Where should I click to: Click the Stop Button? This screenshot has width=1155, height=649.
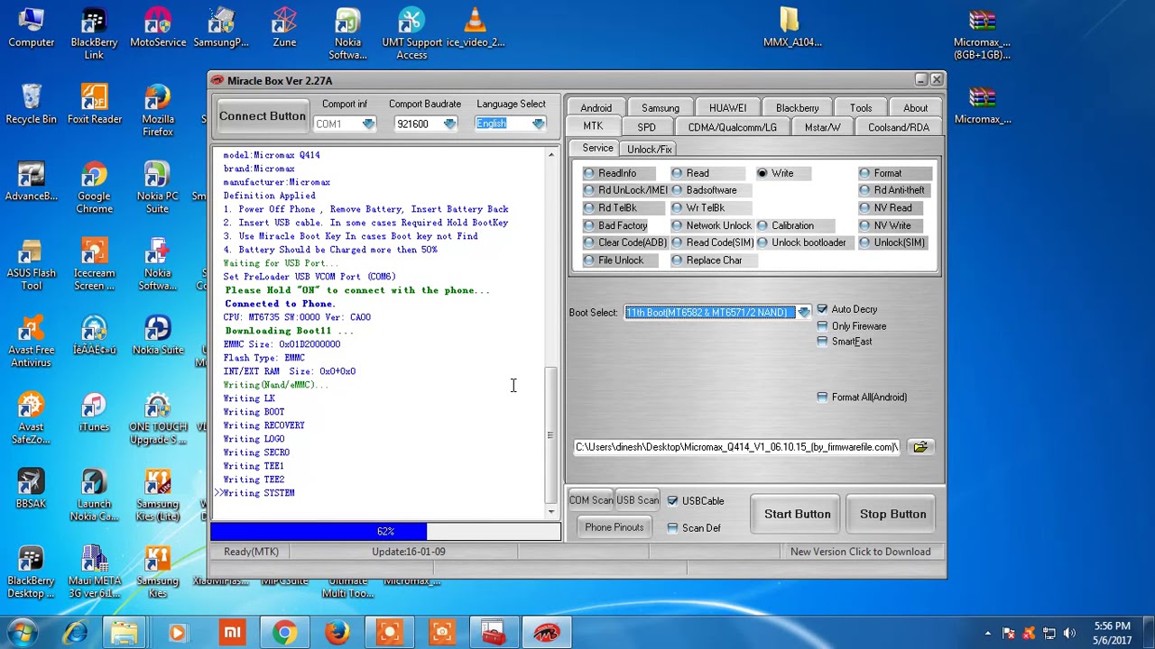coord(892,514)
